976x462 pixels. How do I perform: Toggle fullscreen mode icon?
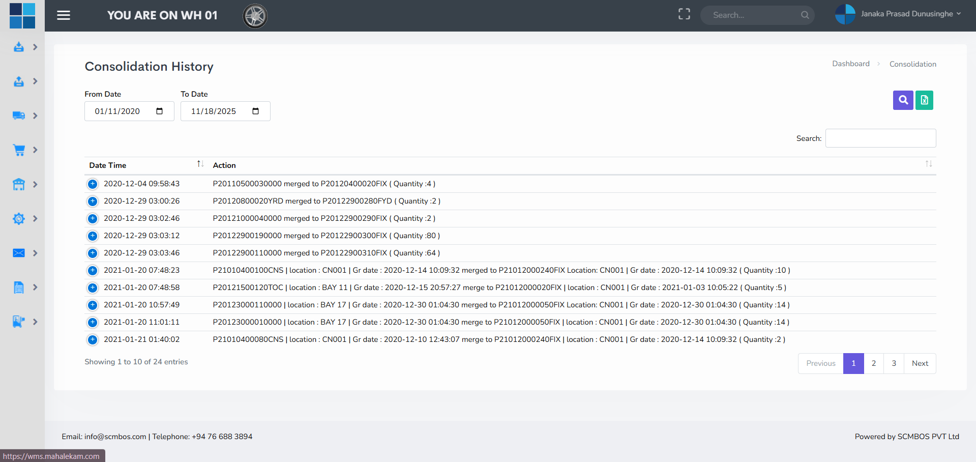tap(684, 14)
